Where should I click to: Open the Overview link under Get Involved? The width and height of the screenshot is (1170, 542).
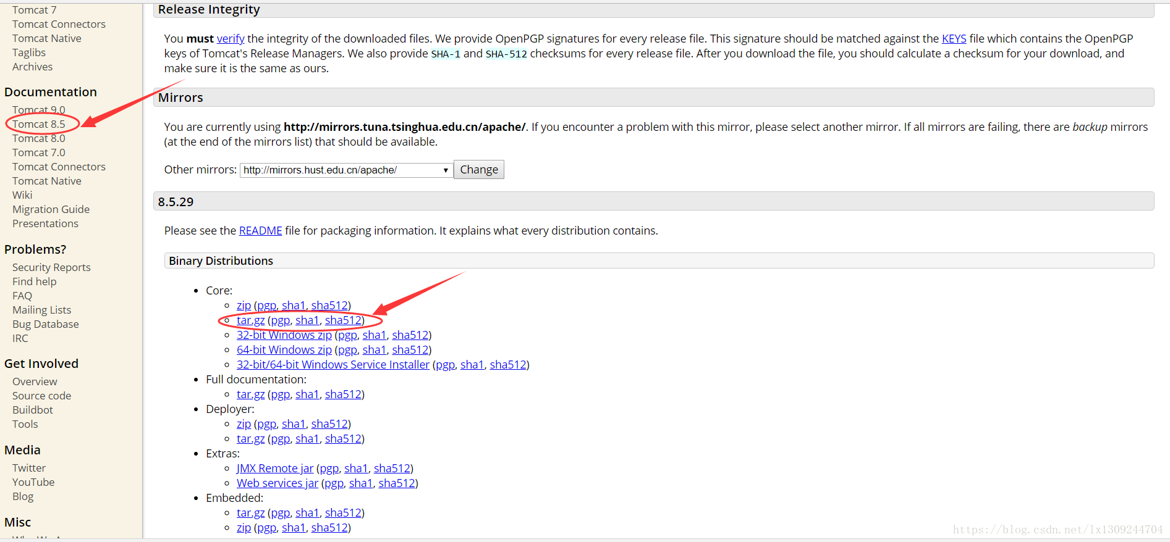click(35, 381)
